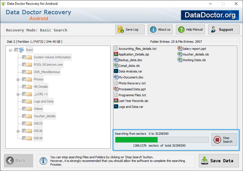Click the Save Log button

coord(130,29)
